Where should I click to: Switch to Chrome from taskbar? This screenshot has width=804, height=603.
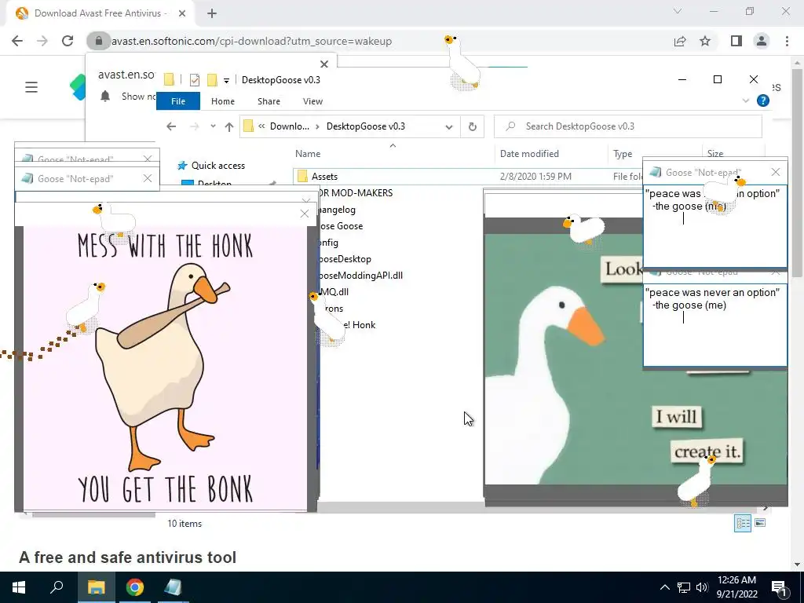(135, 587)
